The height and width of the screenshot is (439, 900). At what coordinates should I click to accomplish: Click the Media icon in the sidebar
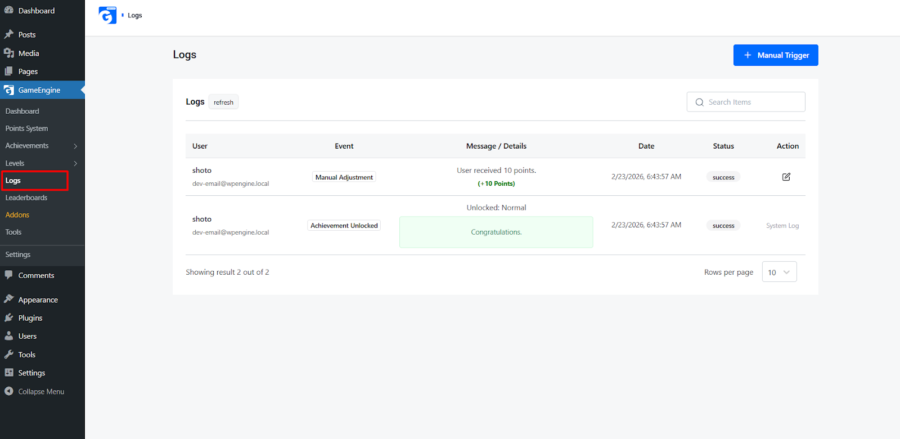[9, 53]
